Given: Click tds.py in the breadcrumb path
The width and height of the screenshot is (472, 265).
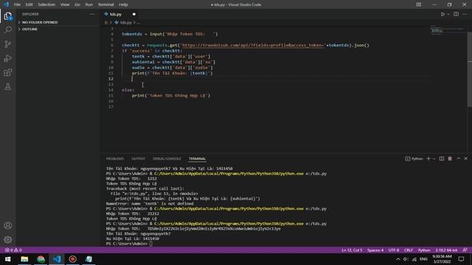Looking at the screenshot, I should coord(125,23).
